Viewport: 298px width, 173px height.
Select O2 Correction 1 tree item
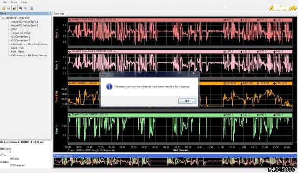[20, 37]
